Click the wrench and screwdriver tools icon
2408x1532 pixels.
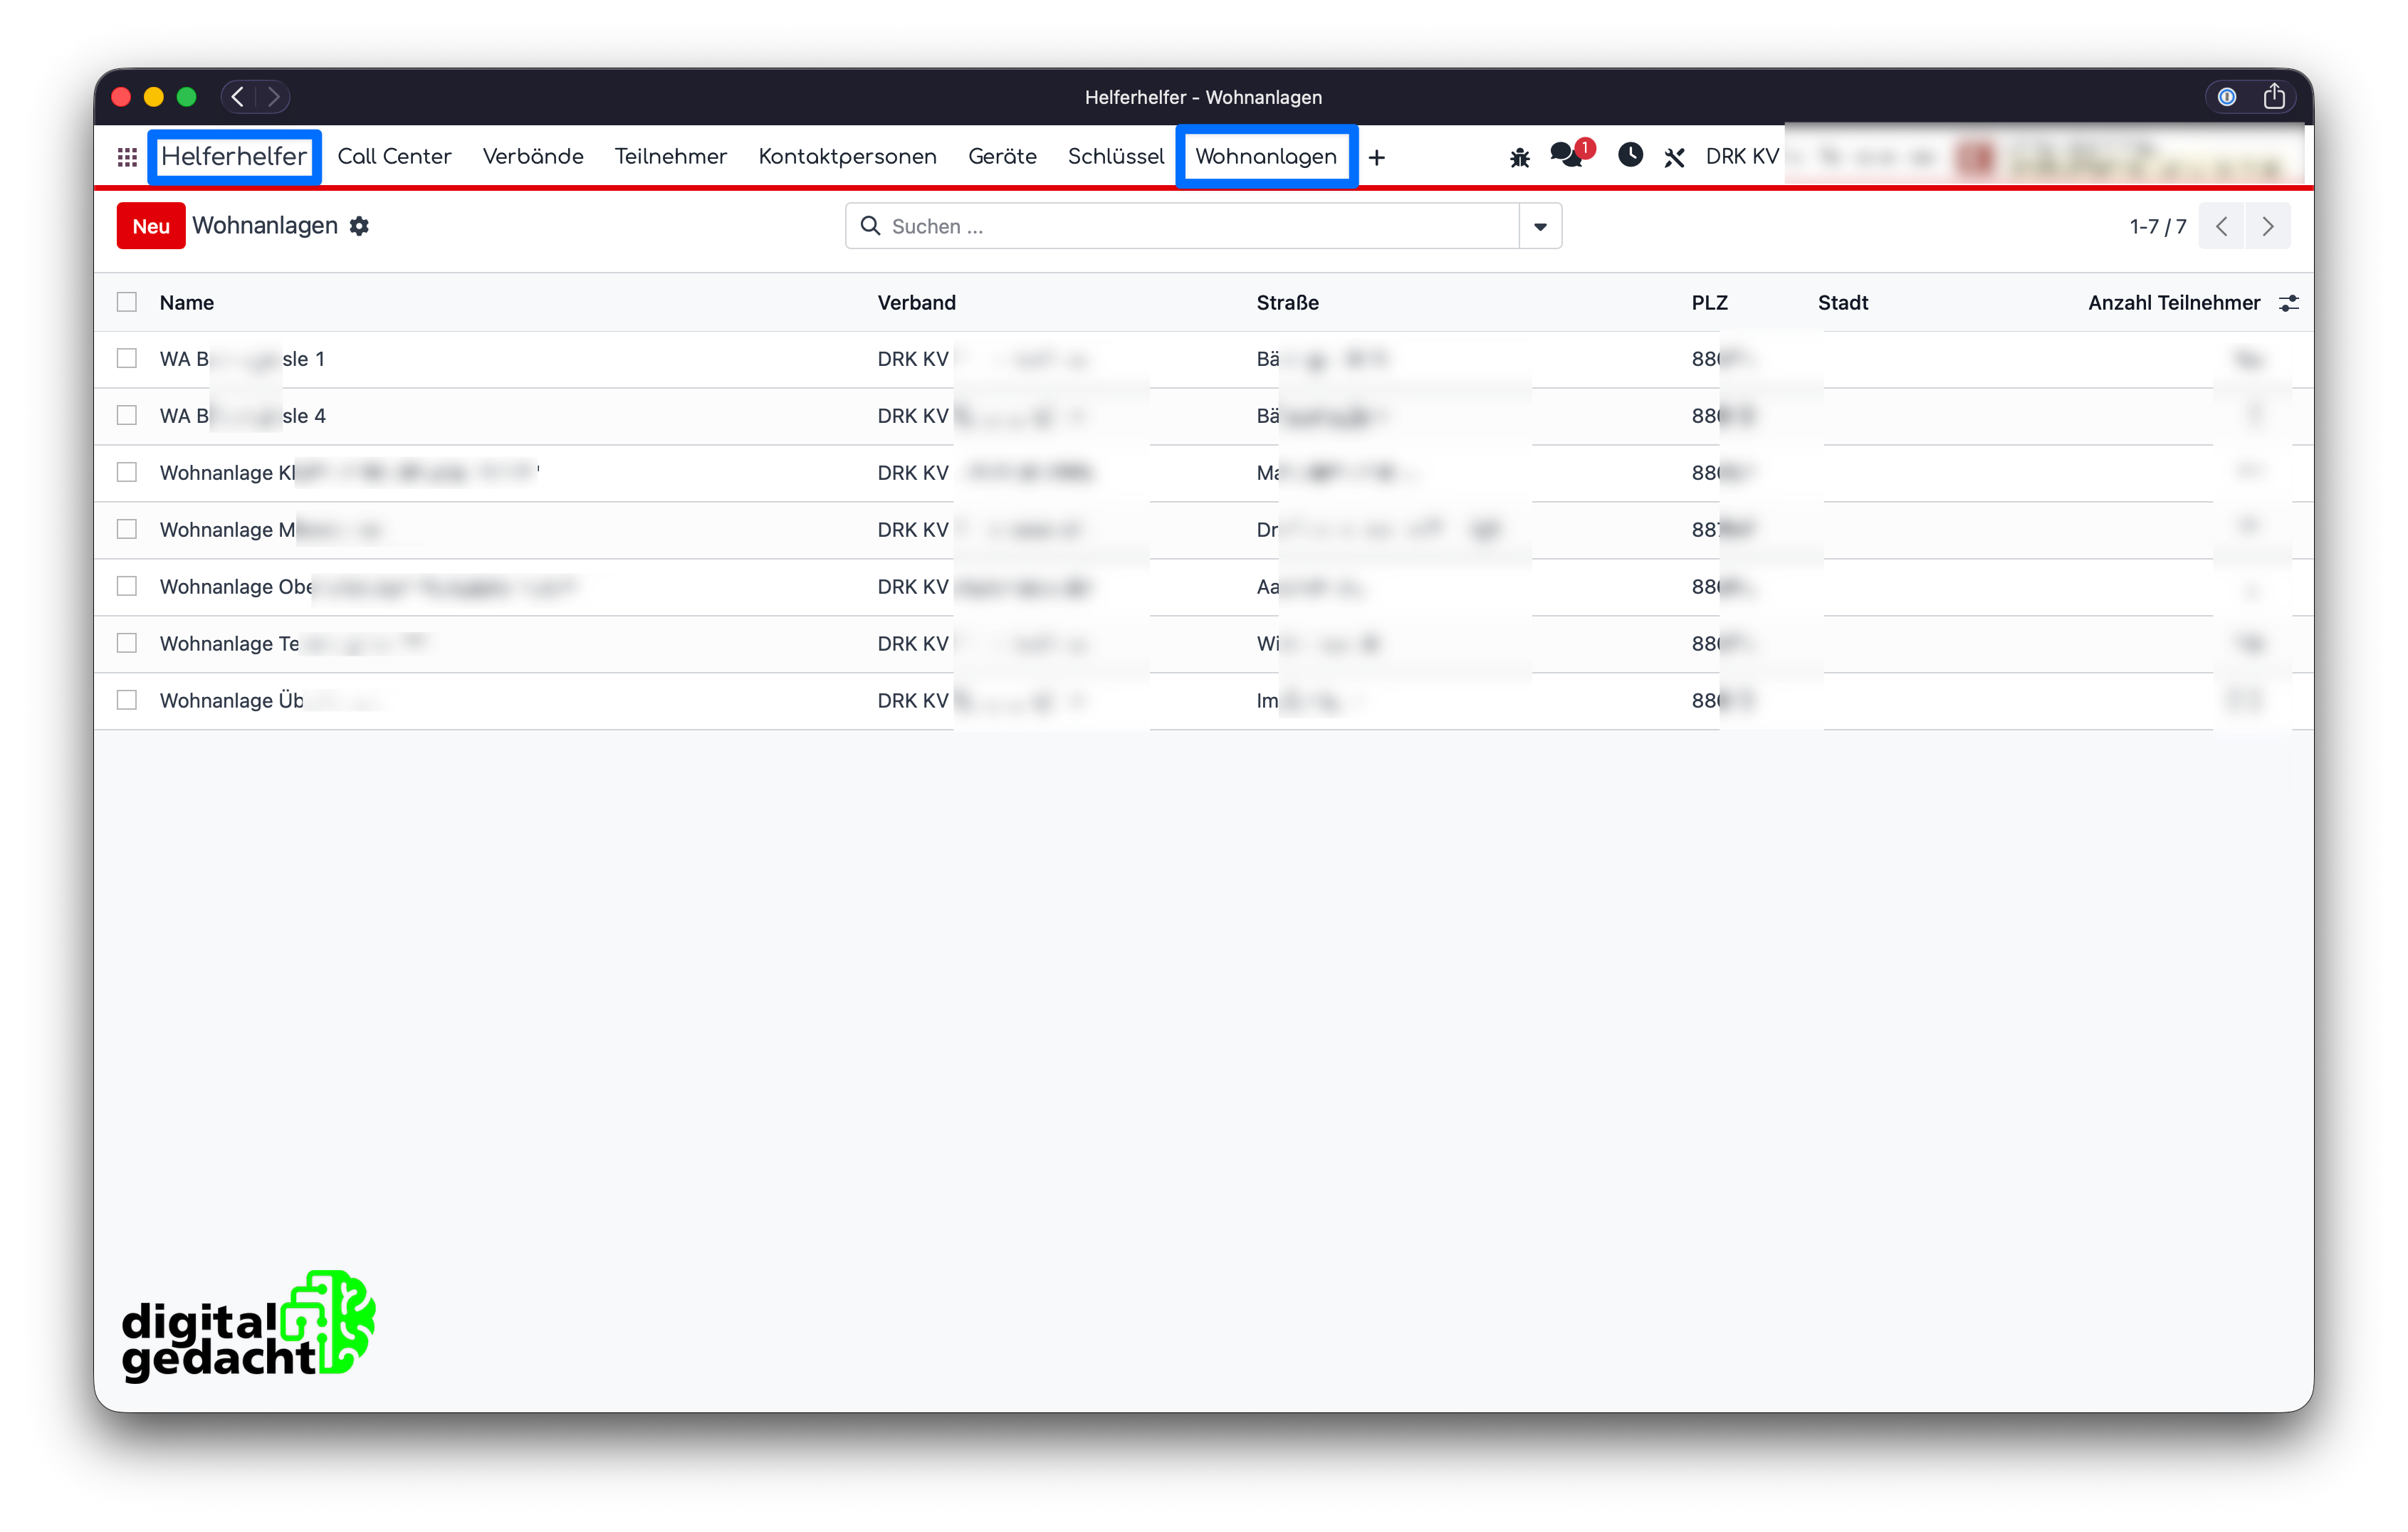click(1674, 157)
